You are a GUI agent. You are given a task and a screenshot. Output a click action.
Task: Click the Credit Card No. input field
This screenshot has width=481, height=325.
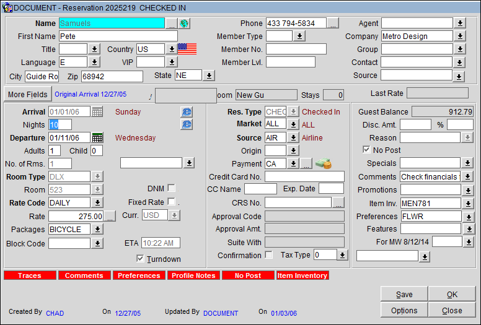(304, 177)
